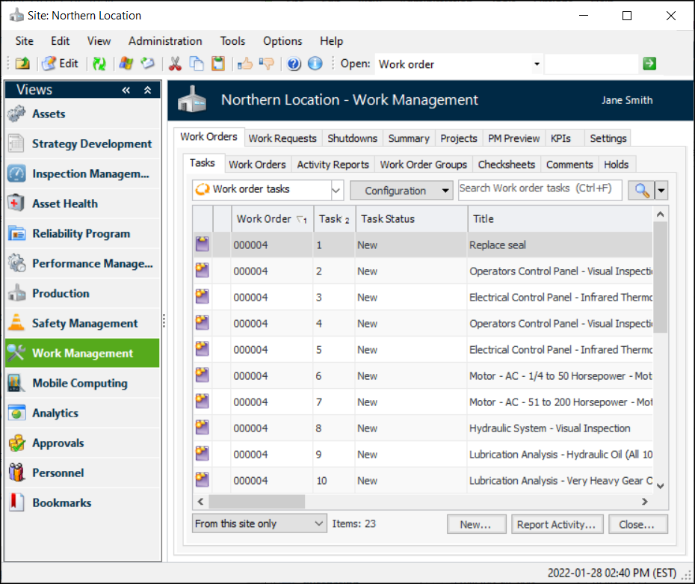The width and height of the screenshot is (695, 584).
Task: Switch to the Work Requests tab
Action: pyautogui.click(x=282, y=138)
